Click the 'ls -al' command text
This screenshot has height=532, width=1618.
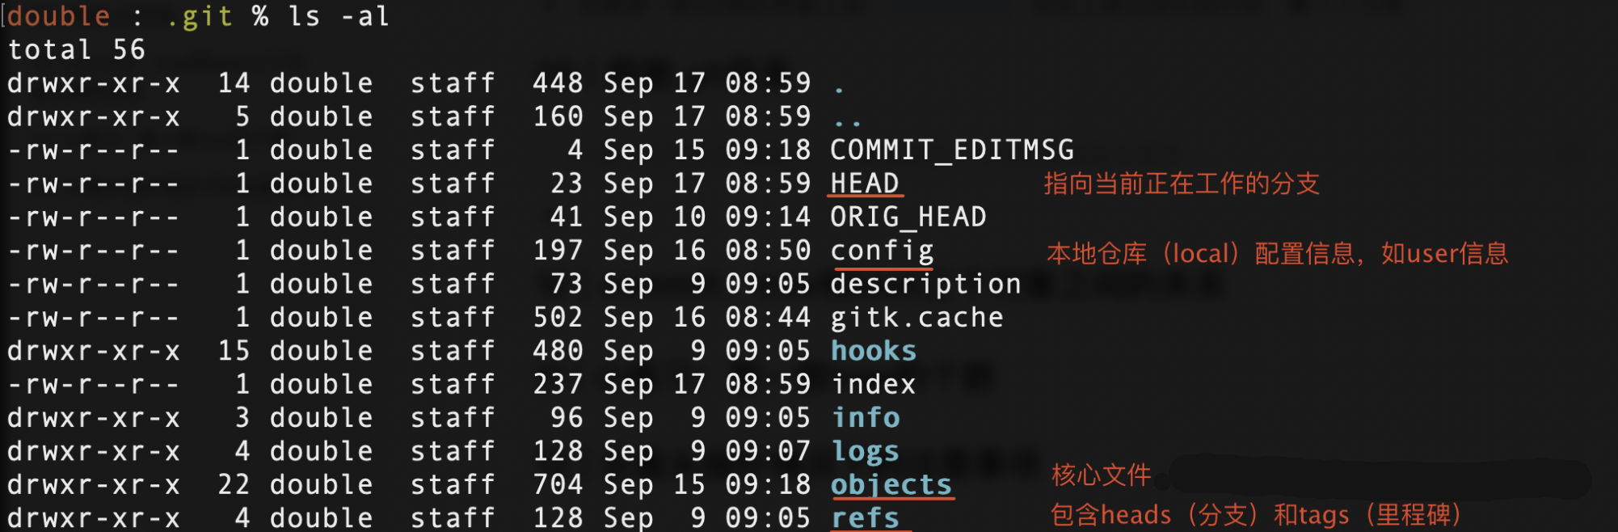coord(339,16)
